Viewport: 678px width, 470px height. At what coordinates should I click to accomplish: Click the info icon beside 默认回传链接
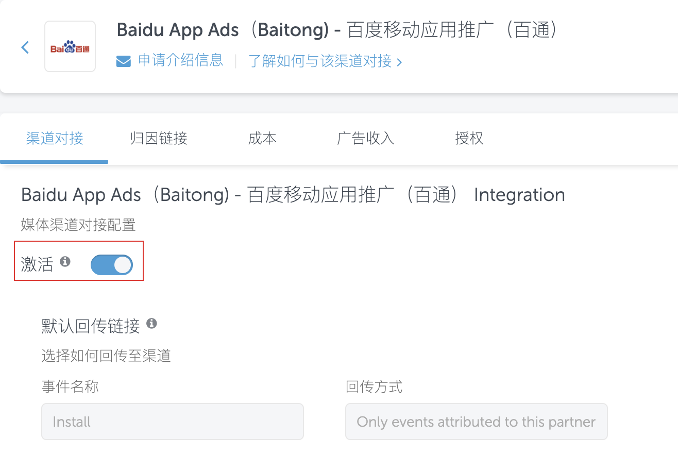click(151, 323)
